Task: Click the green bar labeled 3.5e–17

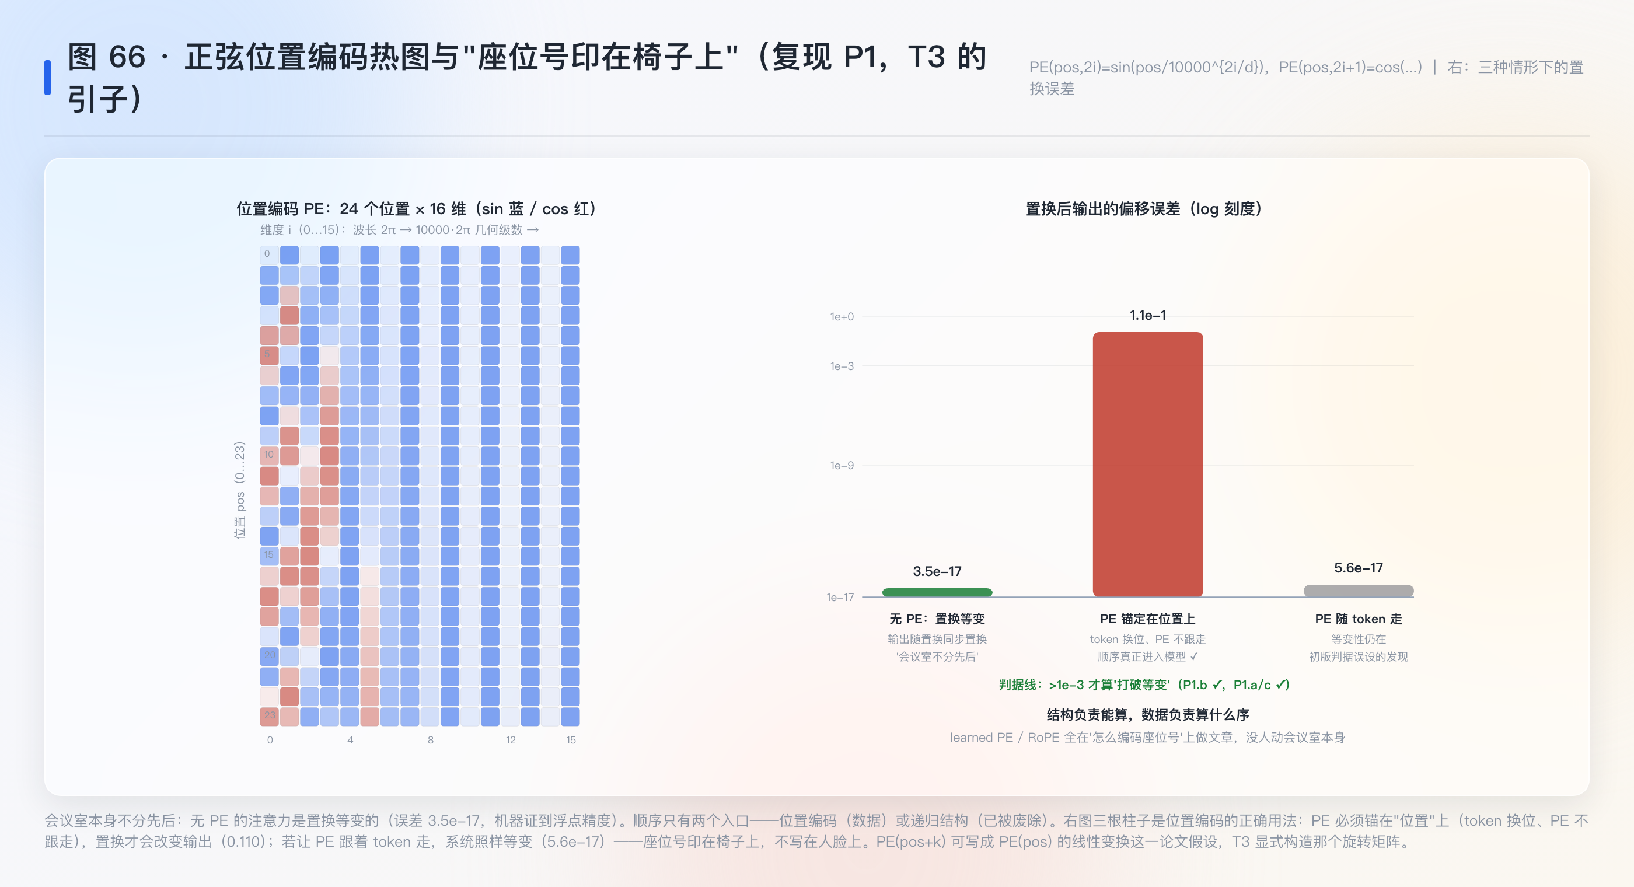Action: click(937, 593)
